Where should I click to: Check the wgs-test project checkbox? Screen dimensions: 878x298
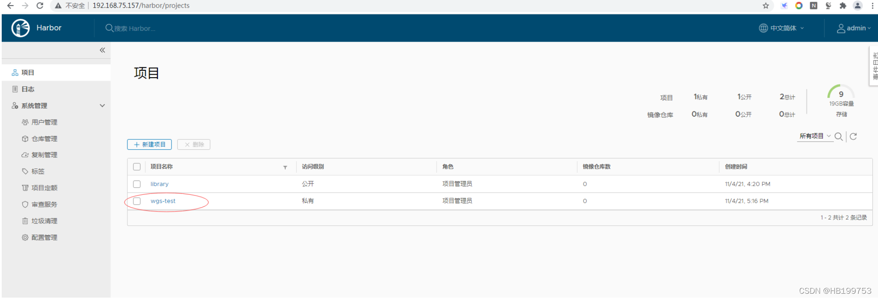137,201
